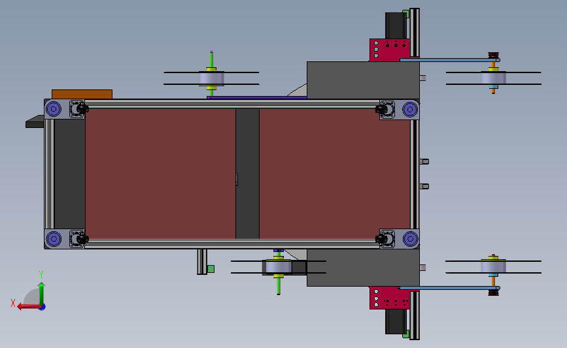The height and width of the screenshot is (348, 567).
Task: Select the upper gray box beside the red bracket
Action: pos(363,80)
